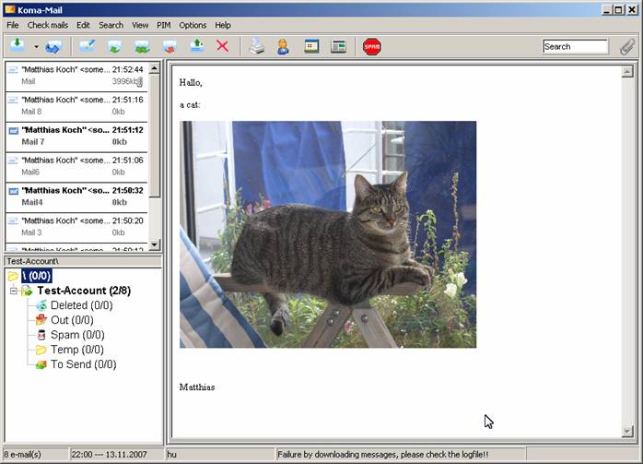Open the dropdown arrow beside download mails
This screenshot has width=643, height=464.
coord(36,47)
